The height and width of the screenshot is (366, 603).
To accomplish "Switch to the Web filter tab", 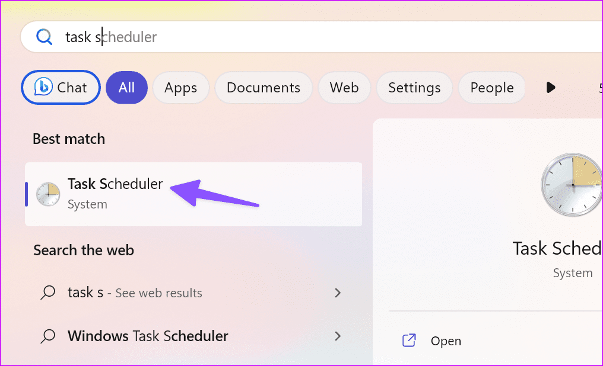I will click(x=344, y=88).
